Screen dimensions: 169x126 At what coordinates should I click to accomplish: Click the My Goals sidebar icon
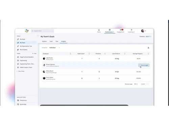[x=18, y=39]
